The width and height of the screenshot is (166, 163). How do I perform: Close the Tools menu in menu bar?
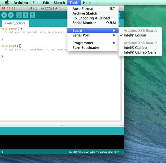[x=74, y=3]
